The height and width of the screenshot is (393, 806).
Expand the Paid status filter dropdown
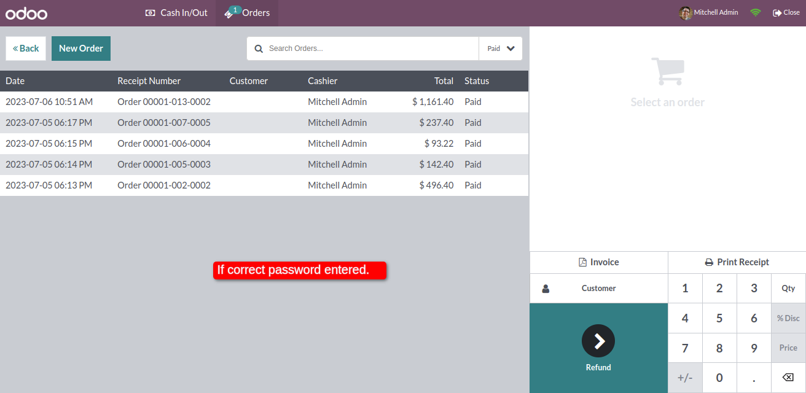tap(501, 49)
